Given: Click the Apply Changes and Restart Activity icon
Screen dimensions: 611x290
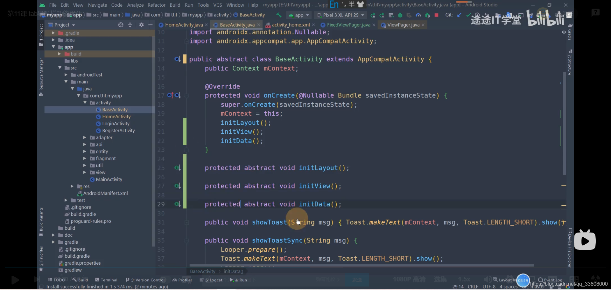Looking at the screenshot, I should pyautogui.click(x=382, y=15).
